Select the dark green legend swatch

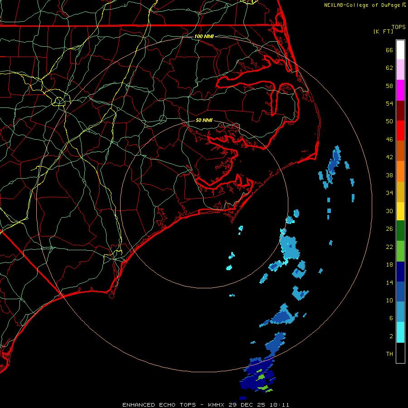pyautogui.click(x=400, y=231)
